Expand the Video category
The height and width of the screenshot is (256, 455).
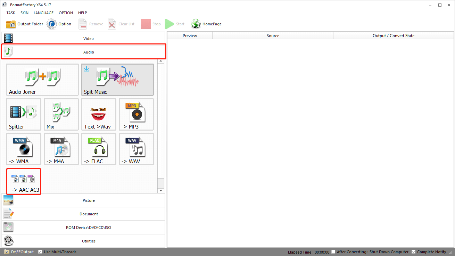[x=83, y=39]
